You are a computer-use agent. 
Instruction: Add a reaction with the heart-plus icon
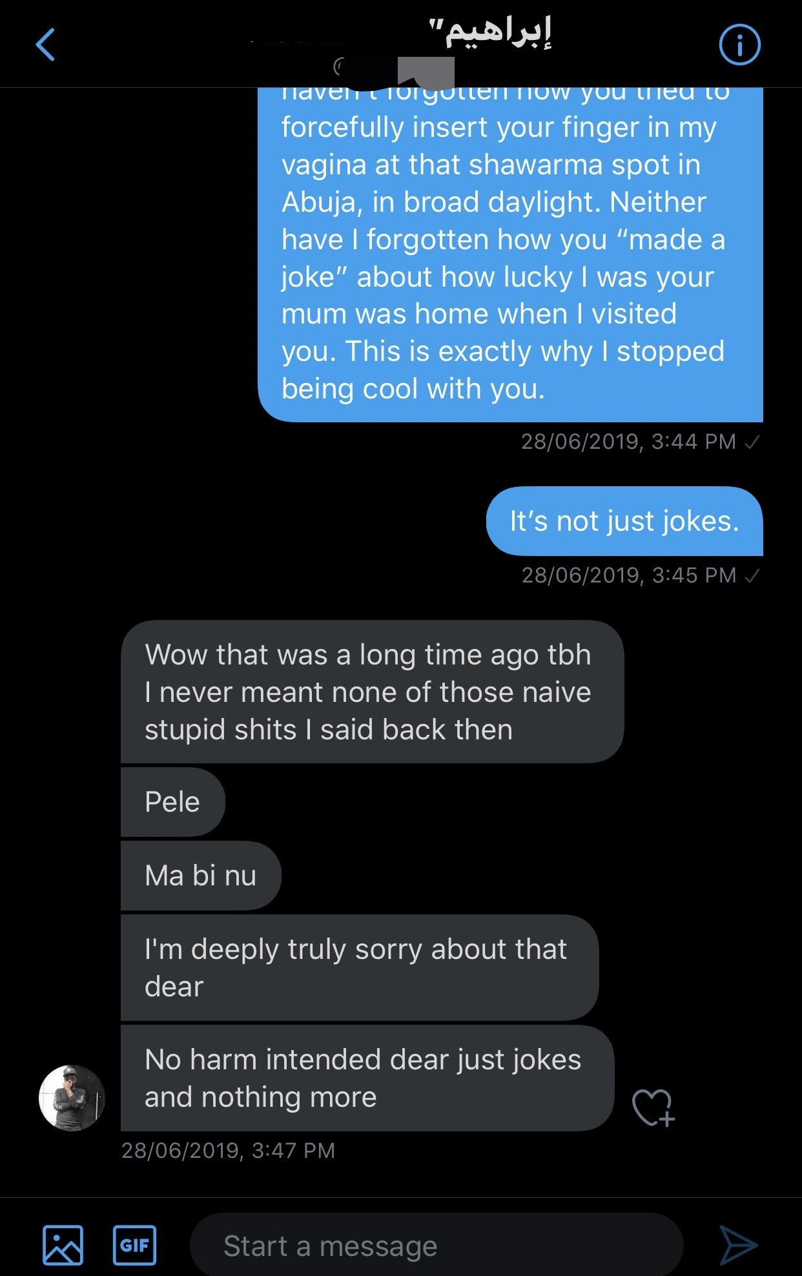pyautogui.click(x=653, y=1107)
